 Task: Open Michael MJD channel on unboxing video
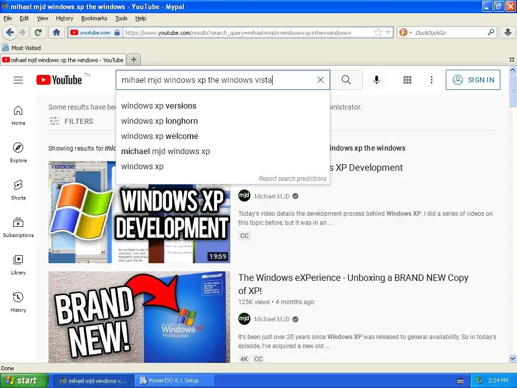tap(272, 319)
